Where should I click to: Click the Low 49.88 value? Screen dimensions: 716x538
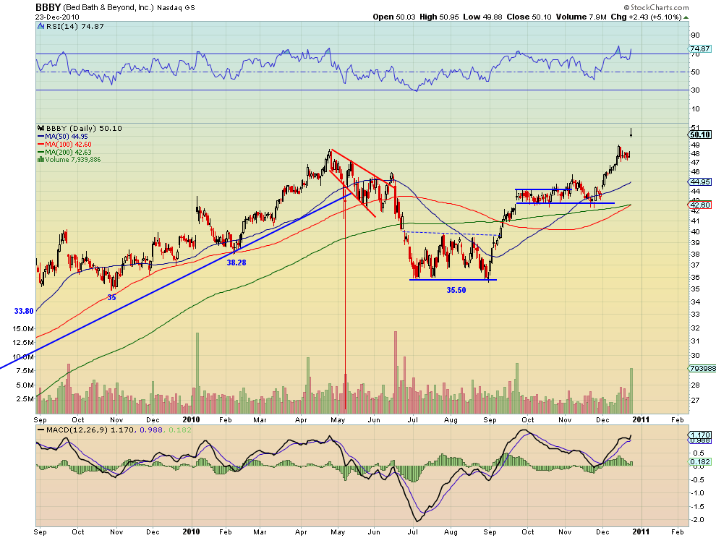pyautogui.click(x=482, y=17)
